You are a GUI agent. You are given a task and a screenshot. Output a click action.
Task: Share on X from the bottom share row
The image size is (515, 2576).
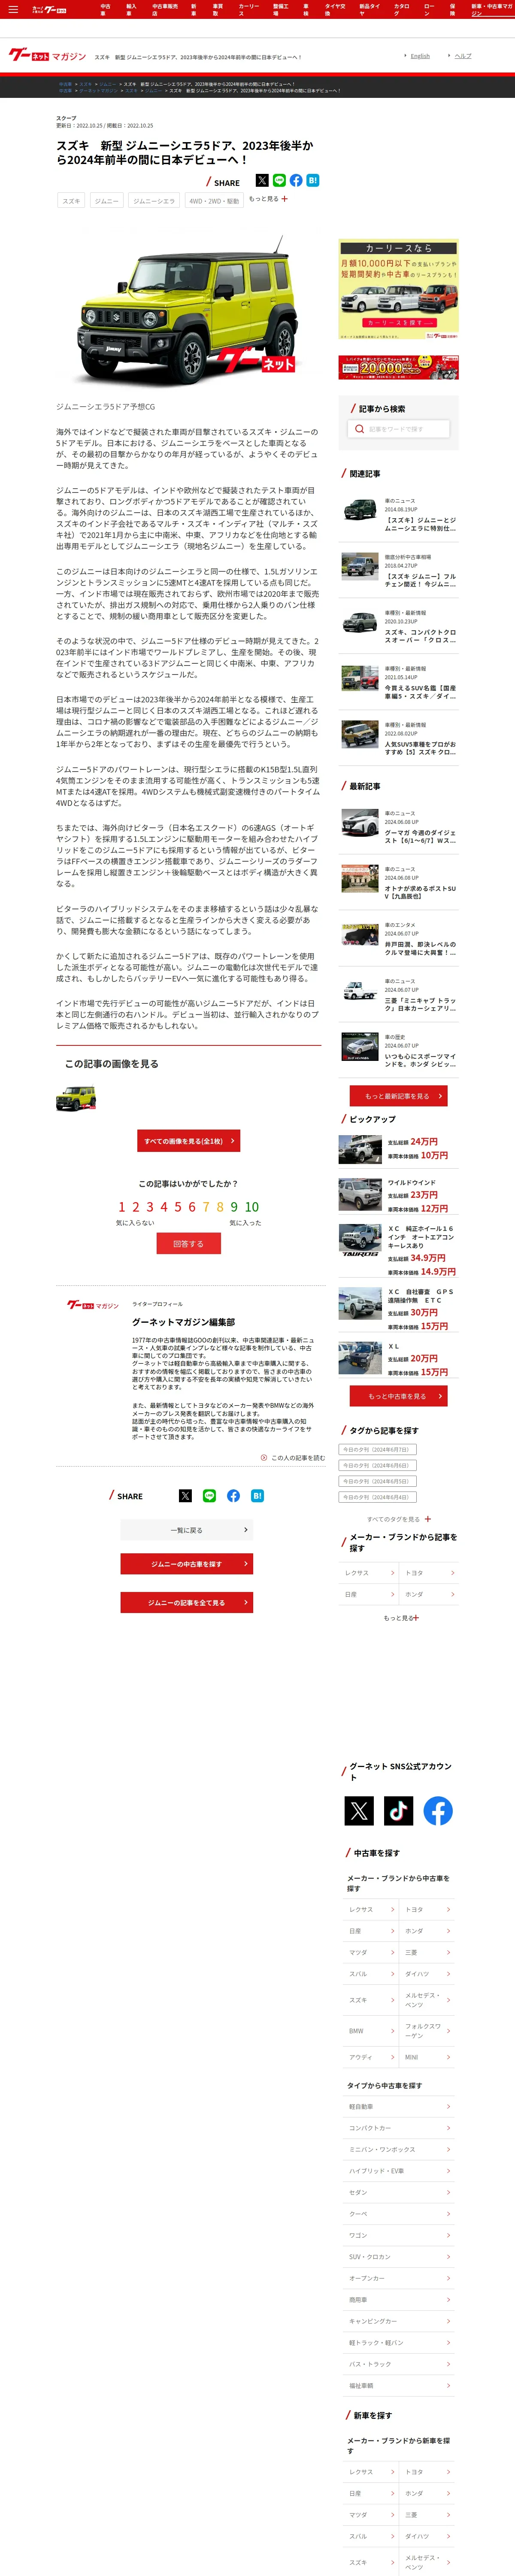tap(185, 1496)
